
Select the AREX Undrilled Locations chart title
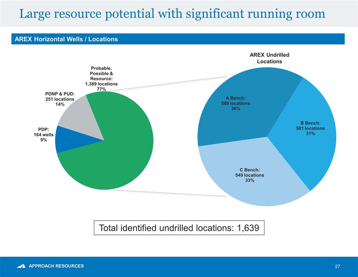(x=270, y=58)
